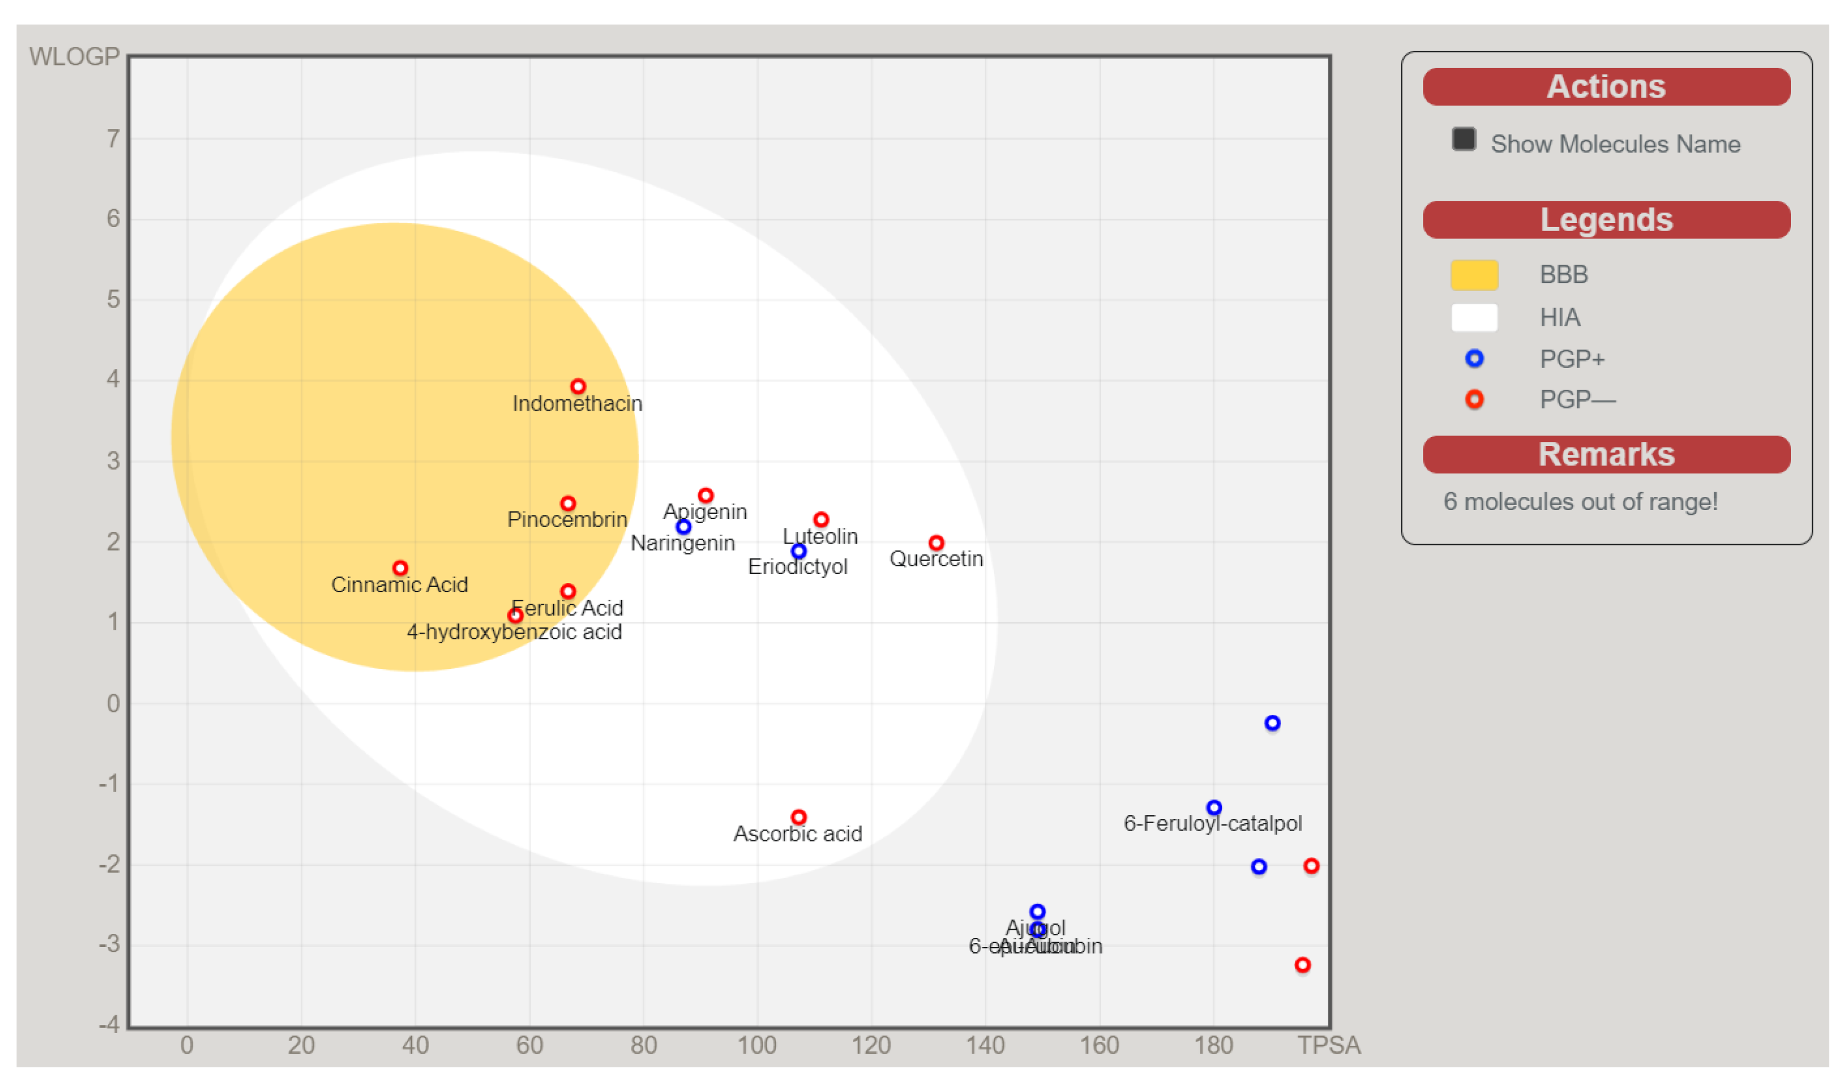1847x1085 pixels.
Task: Click the Cinnamic Acid red marker
Action: coord(400,568)
